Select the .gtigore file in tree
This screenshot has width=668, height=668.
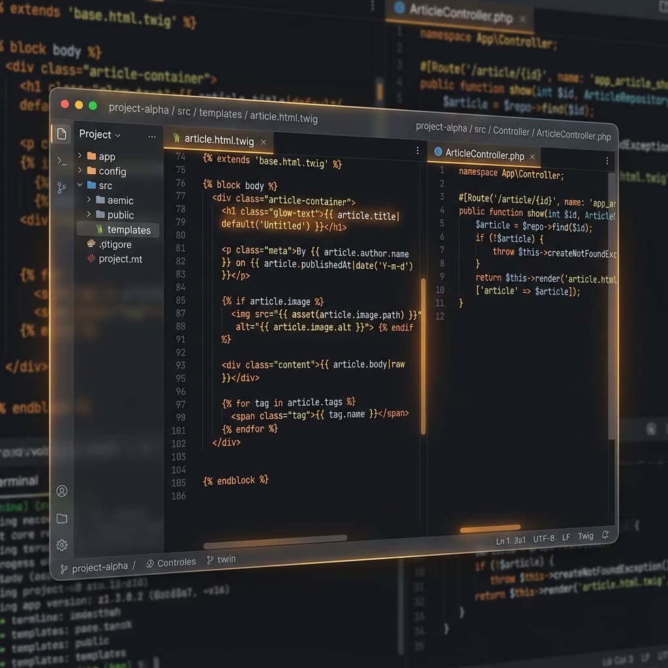tap(110, 244)
